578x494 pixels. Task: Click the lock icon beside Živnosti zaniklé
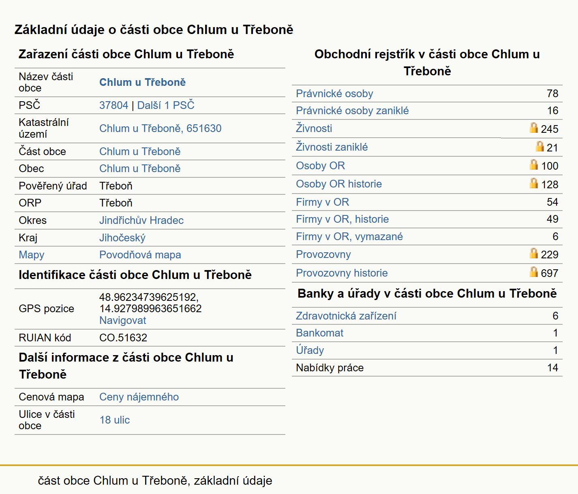539,147
